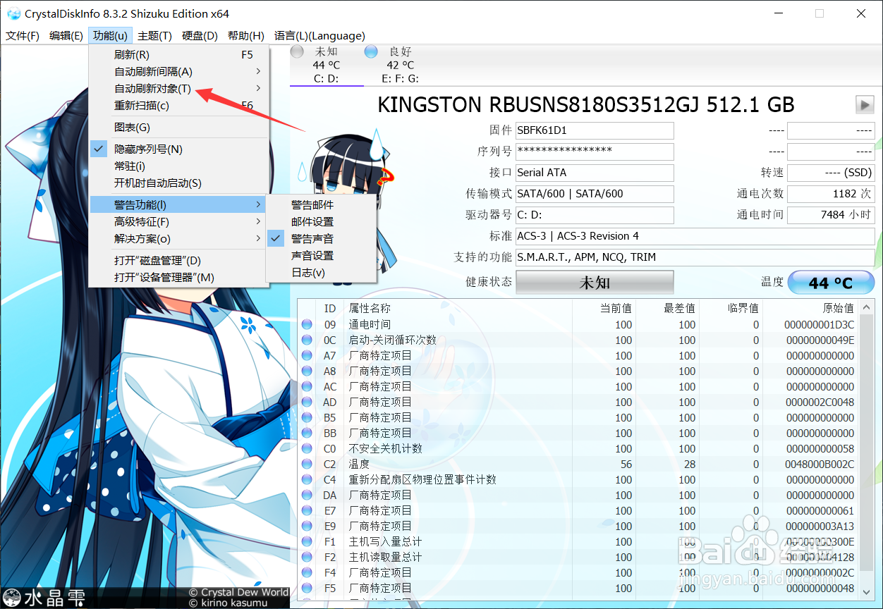Open 打开"设备管理器"(M) entry
Screen dimensions: 883x609
pyautogui.click(x=178, y=278)
